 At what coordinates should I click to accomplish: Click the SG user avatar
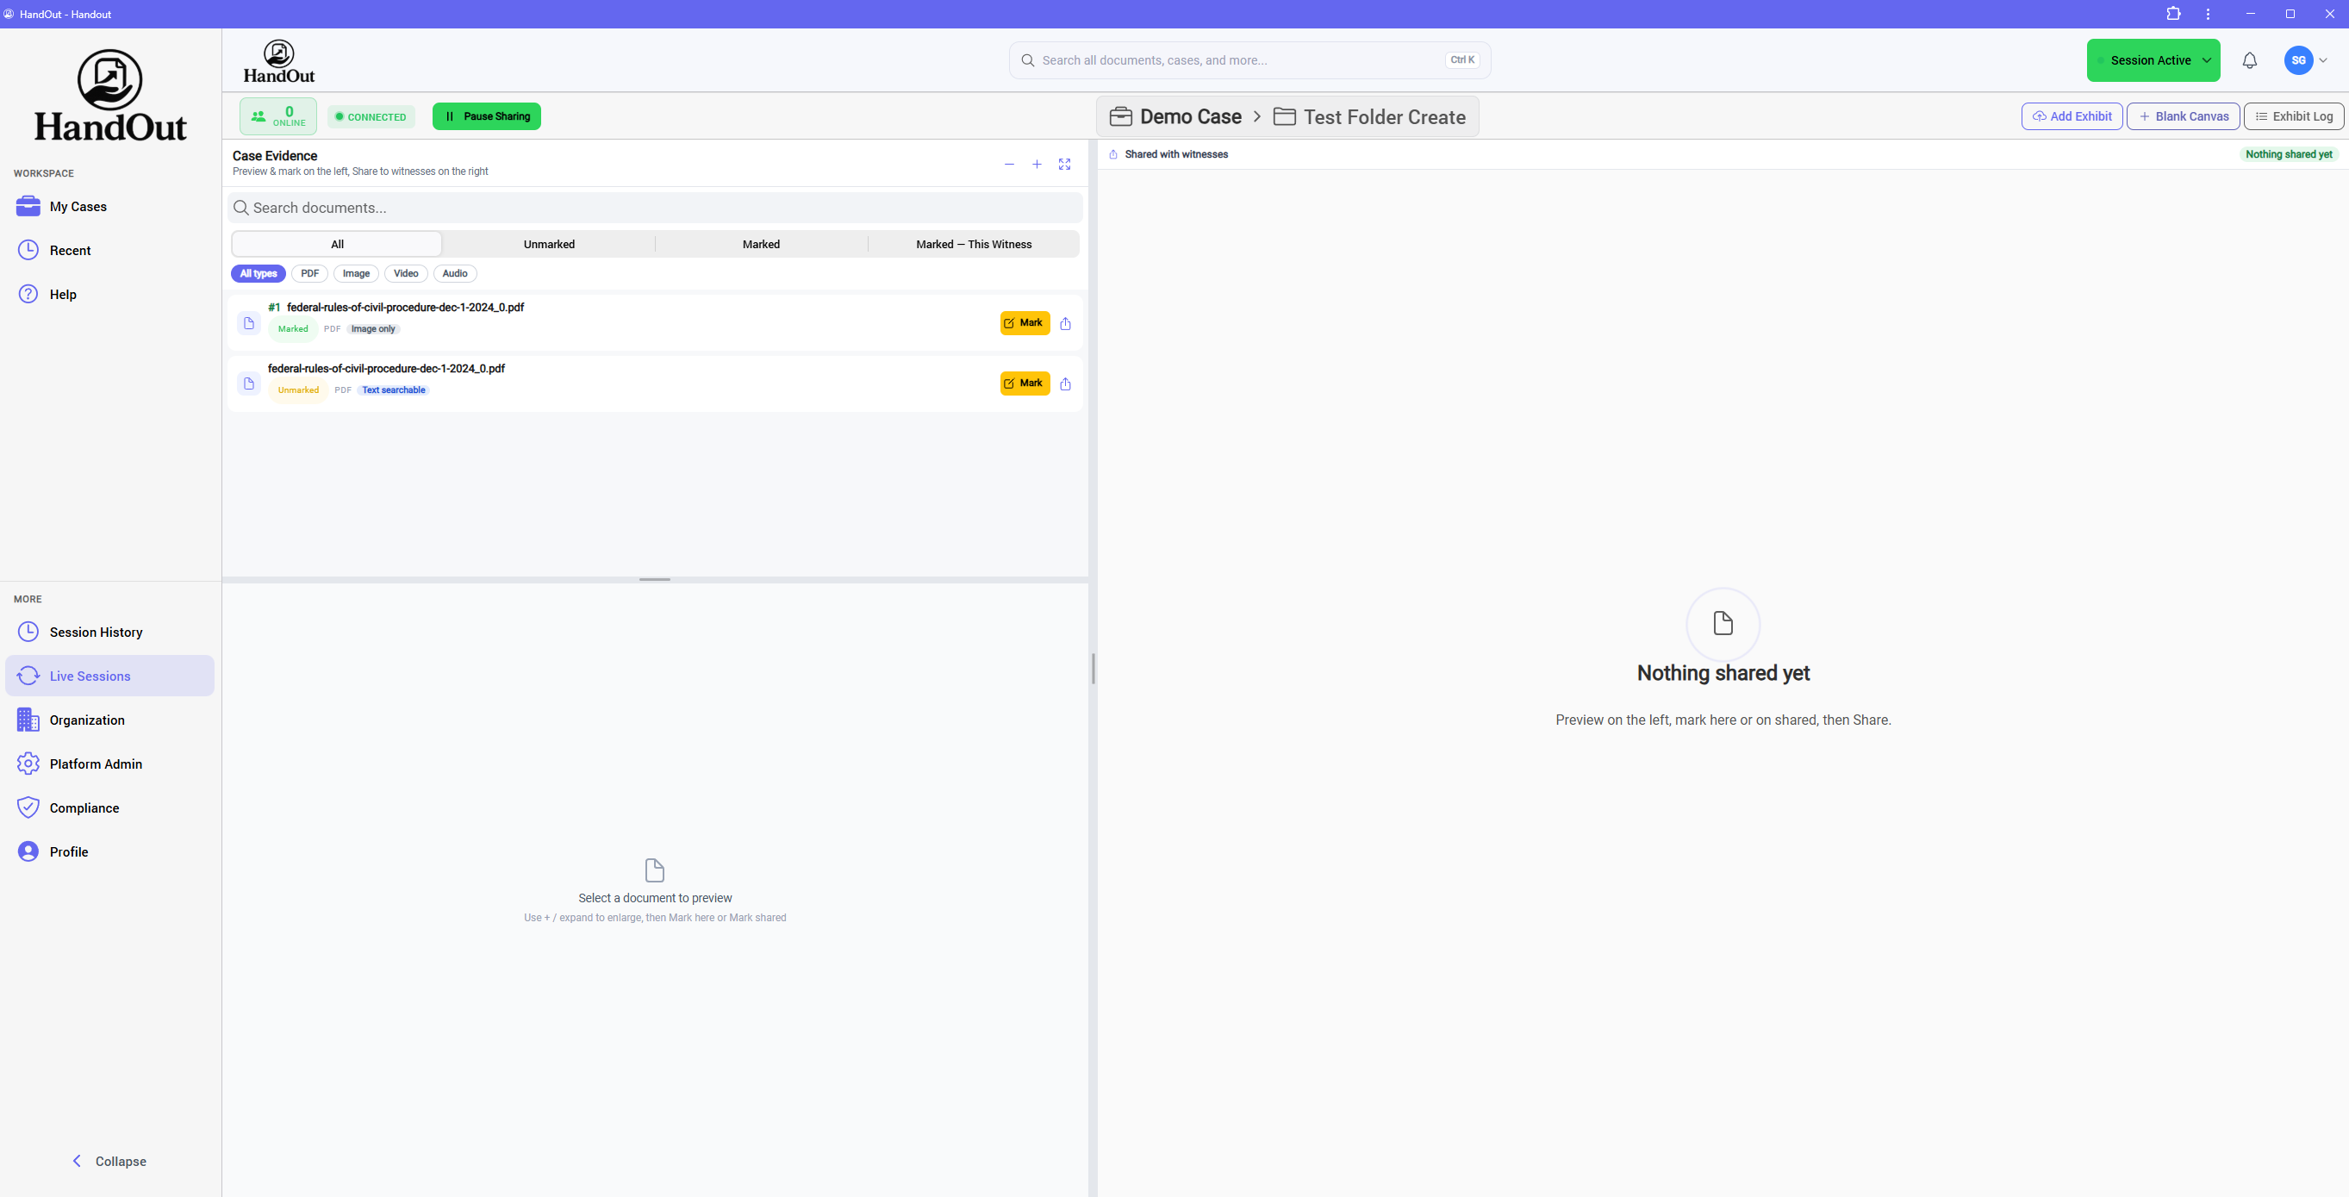pos(2298,60)
